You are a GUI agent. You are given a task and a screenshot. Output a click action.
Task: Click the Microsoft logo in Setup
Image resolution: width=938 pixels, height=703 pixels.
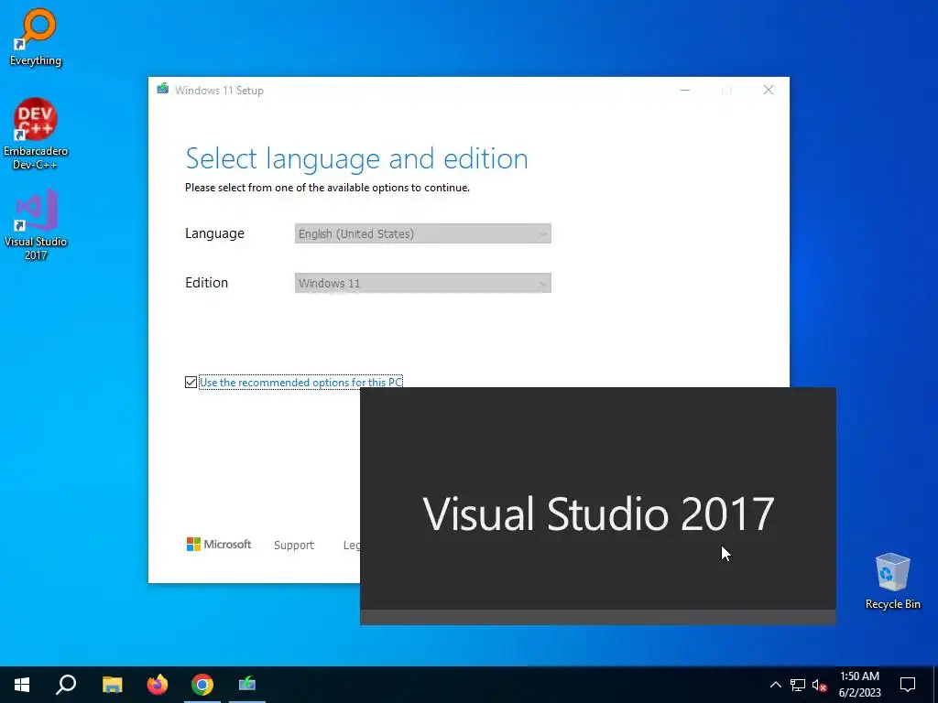click(x=219, y=545)
